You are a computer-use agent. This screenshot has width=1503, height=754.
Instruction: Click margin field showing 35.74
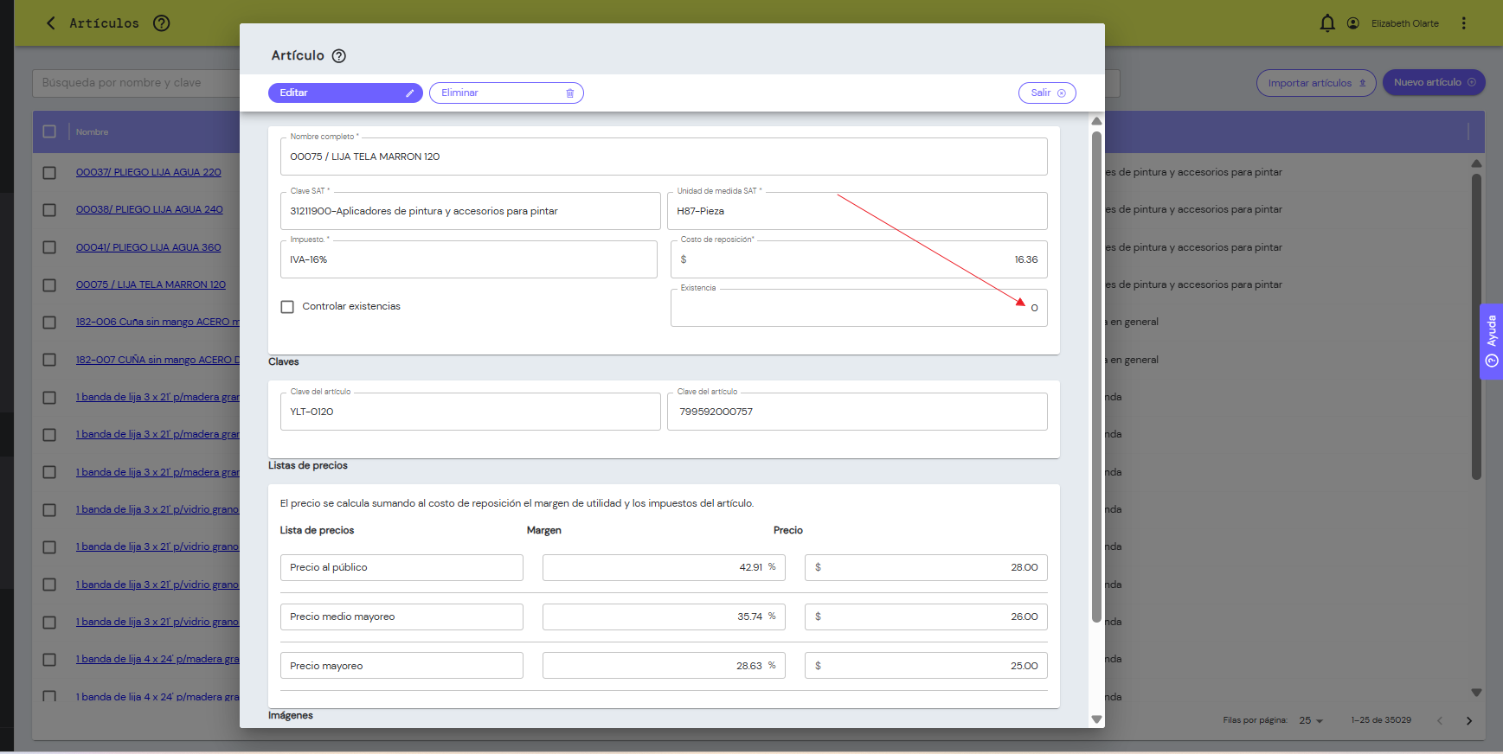tap(664, 617)
